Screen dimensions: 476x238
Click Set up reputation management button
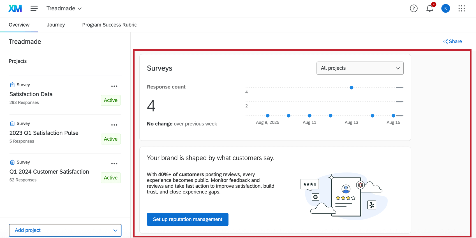(188, 219)
